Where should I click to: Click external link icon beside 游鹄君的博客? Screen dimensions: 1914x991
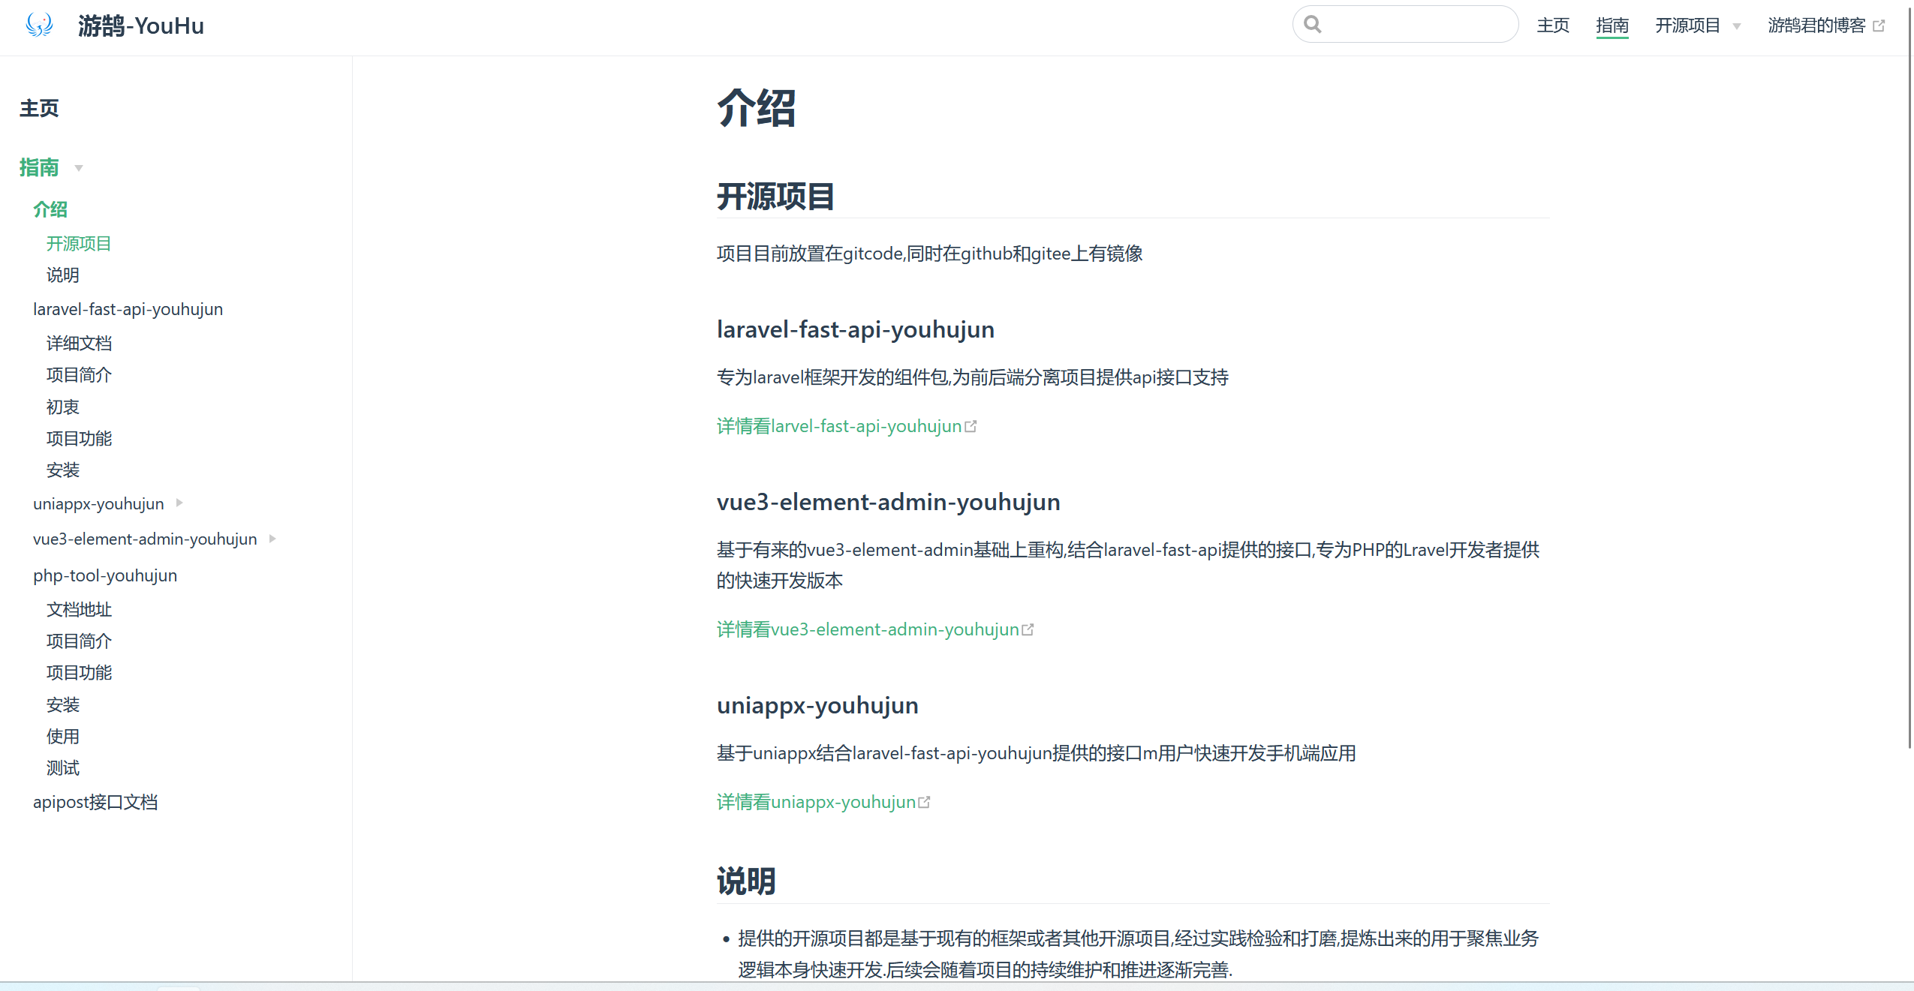pyautogui.click(x=1879, y=26)
